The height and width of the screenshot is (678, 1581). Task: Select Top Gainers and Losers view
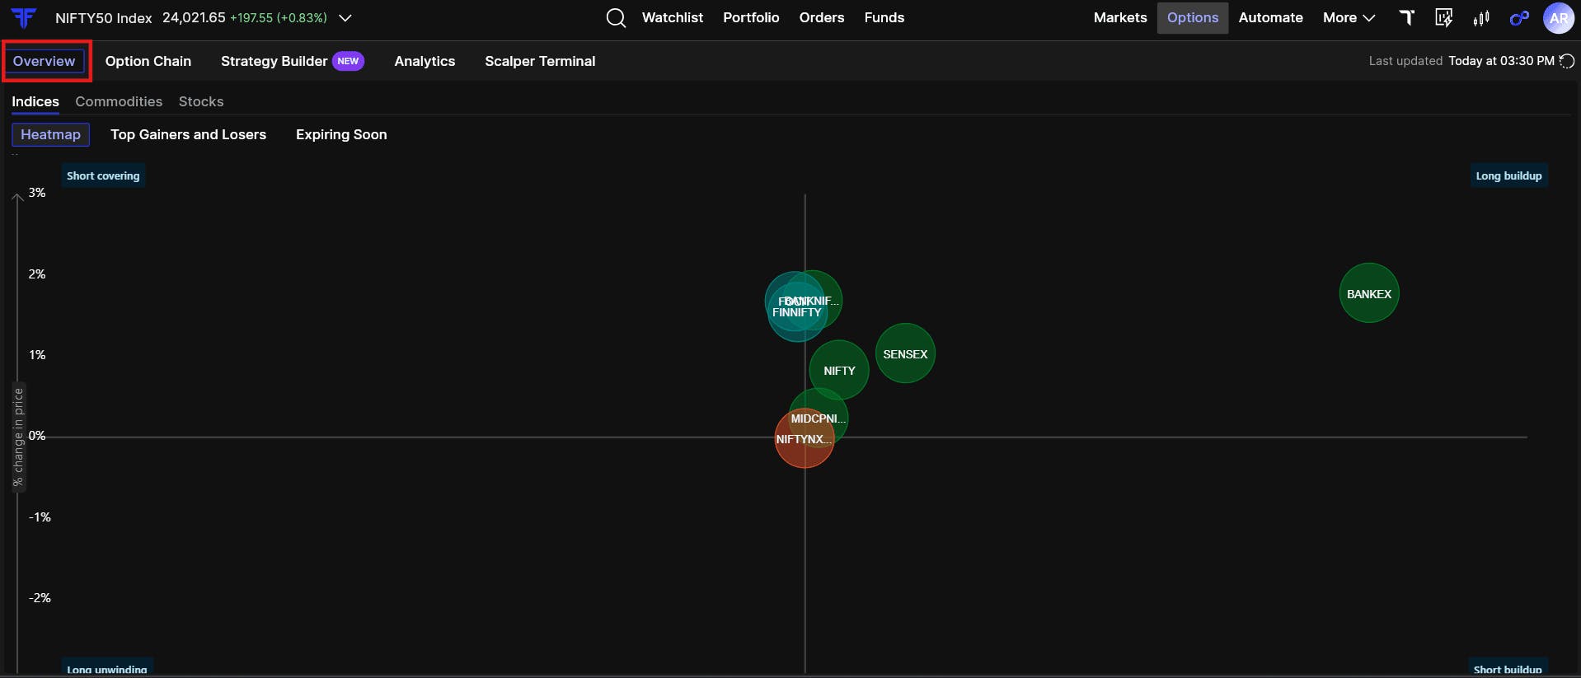tap(188, 134)
